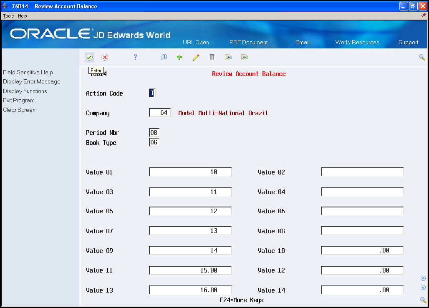The image size is (429, 308).
Task: Click the Value 10 field
Action: (362, 250)
